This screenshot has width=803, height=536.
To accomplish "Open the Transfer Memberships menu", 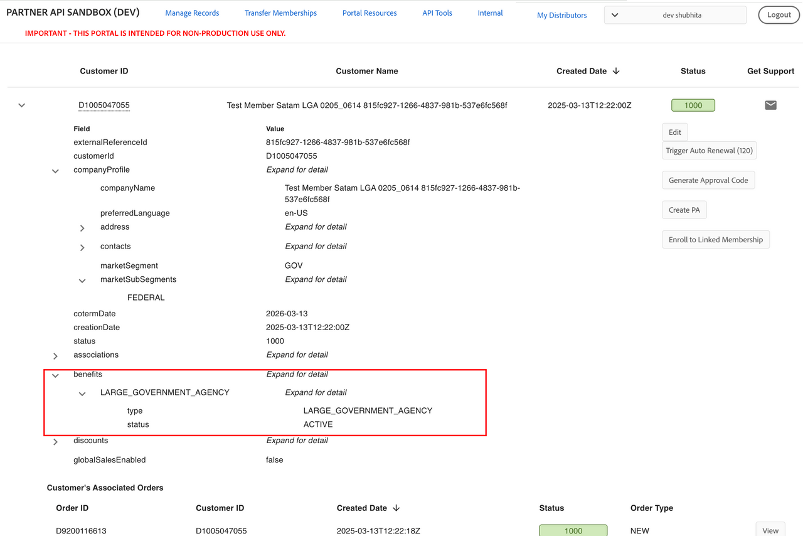I will click(280, 13).
